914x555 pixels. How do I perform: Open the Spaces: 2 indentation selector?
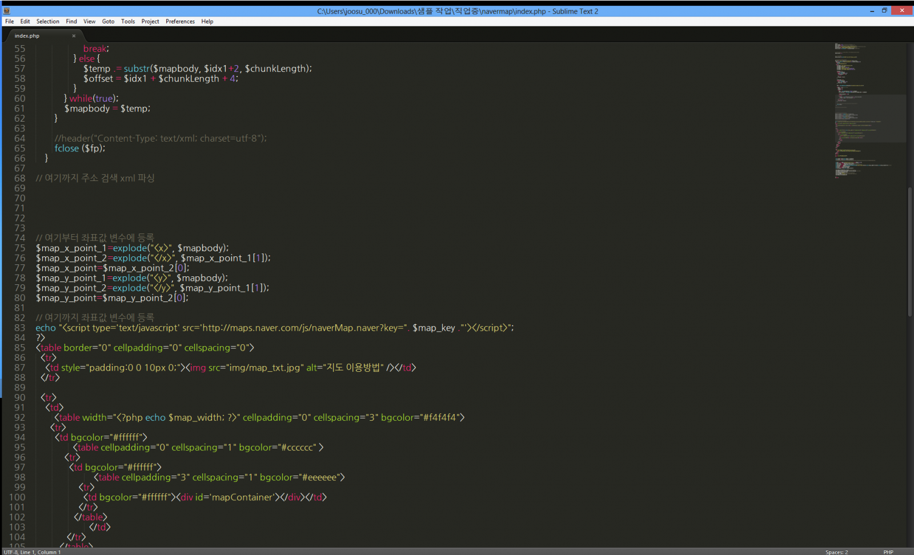(x=836, y=552)
